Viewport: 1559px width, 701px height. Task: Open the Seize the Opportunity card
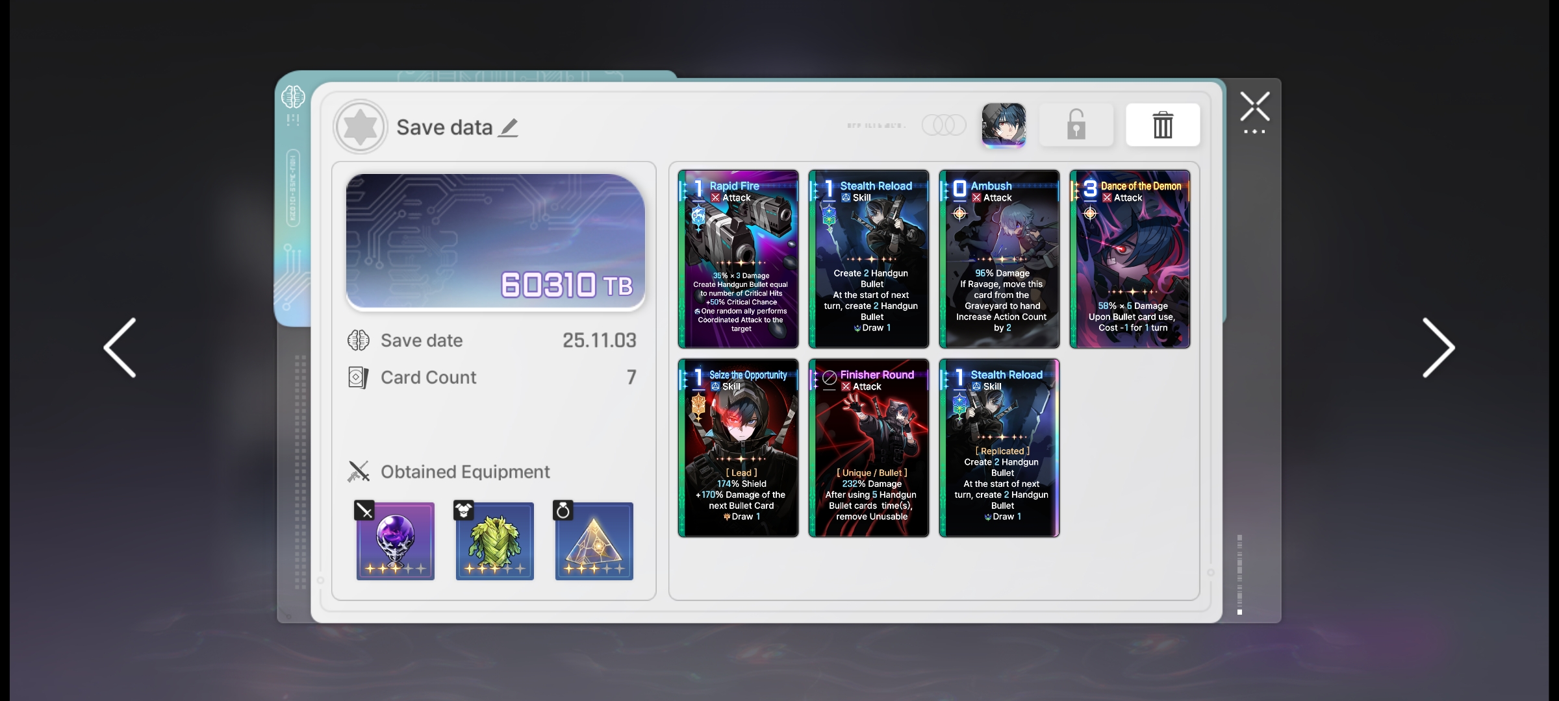point(738,448)
